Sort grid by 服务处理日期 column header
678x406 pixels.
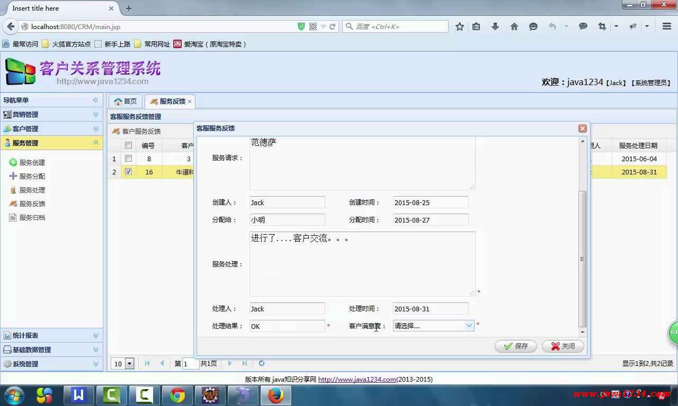click(638, 145)
